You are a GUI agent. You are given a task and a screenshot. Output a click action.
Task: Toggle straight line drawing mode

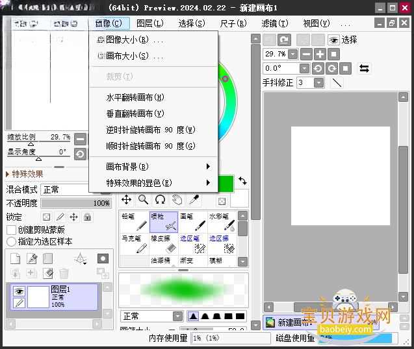coord(337,83)
